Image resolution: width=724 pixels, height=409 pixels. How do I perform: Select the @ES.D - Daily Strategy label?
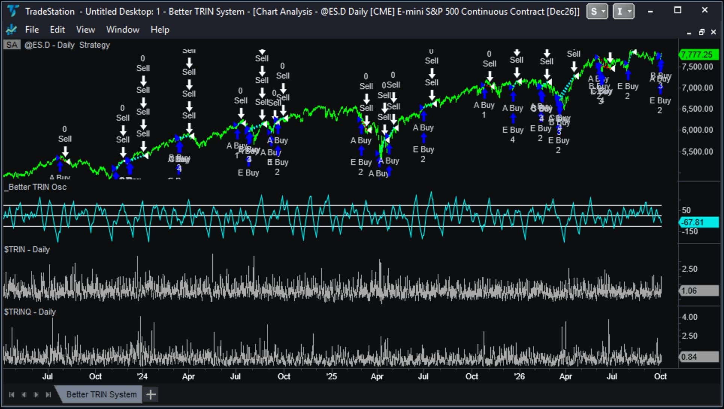[67, 45]
